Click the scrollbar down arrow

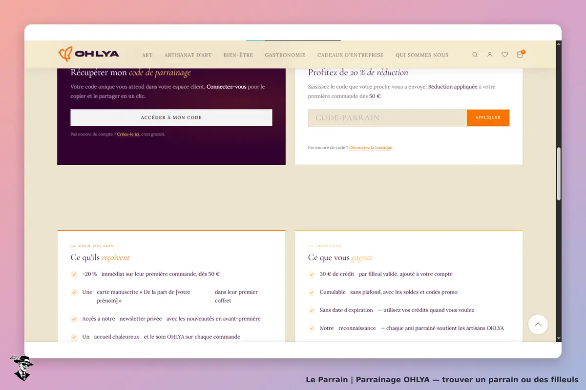point(559,338)
